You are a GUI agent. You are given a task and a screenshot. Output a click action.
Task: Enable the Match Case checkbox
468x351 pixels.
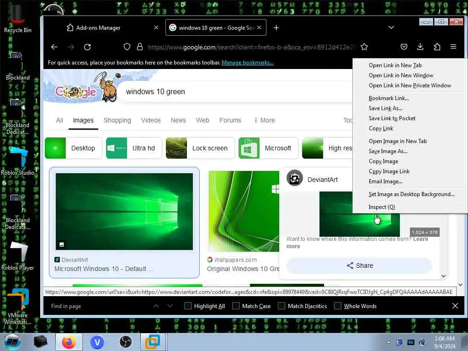[236, 306]
